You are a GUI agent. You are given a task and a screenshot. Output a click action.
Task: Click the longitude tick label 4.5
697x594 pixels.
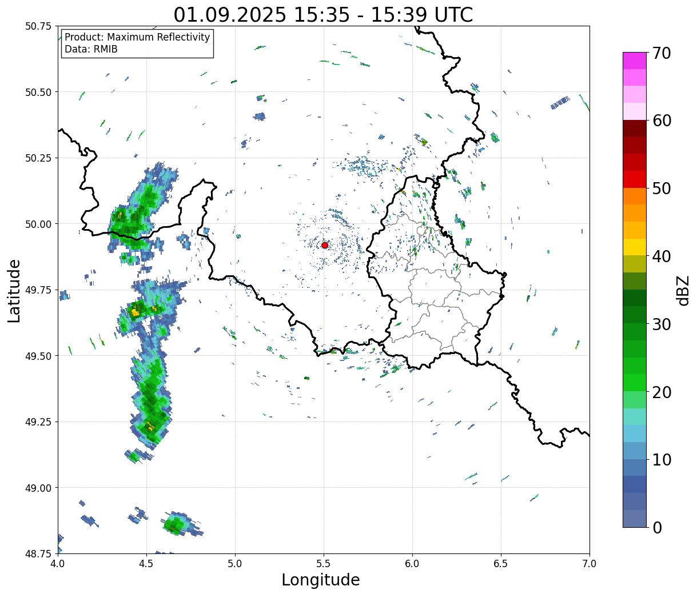(x=146, y=564)
